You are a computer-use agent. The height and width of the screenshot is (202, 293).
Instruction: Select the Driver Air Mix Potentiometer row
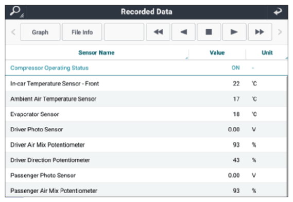point(146,145)
